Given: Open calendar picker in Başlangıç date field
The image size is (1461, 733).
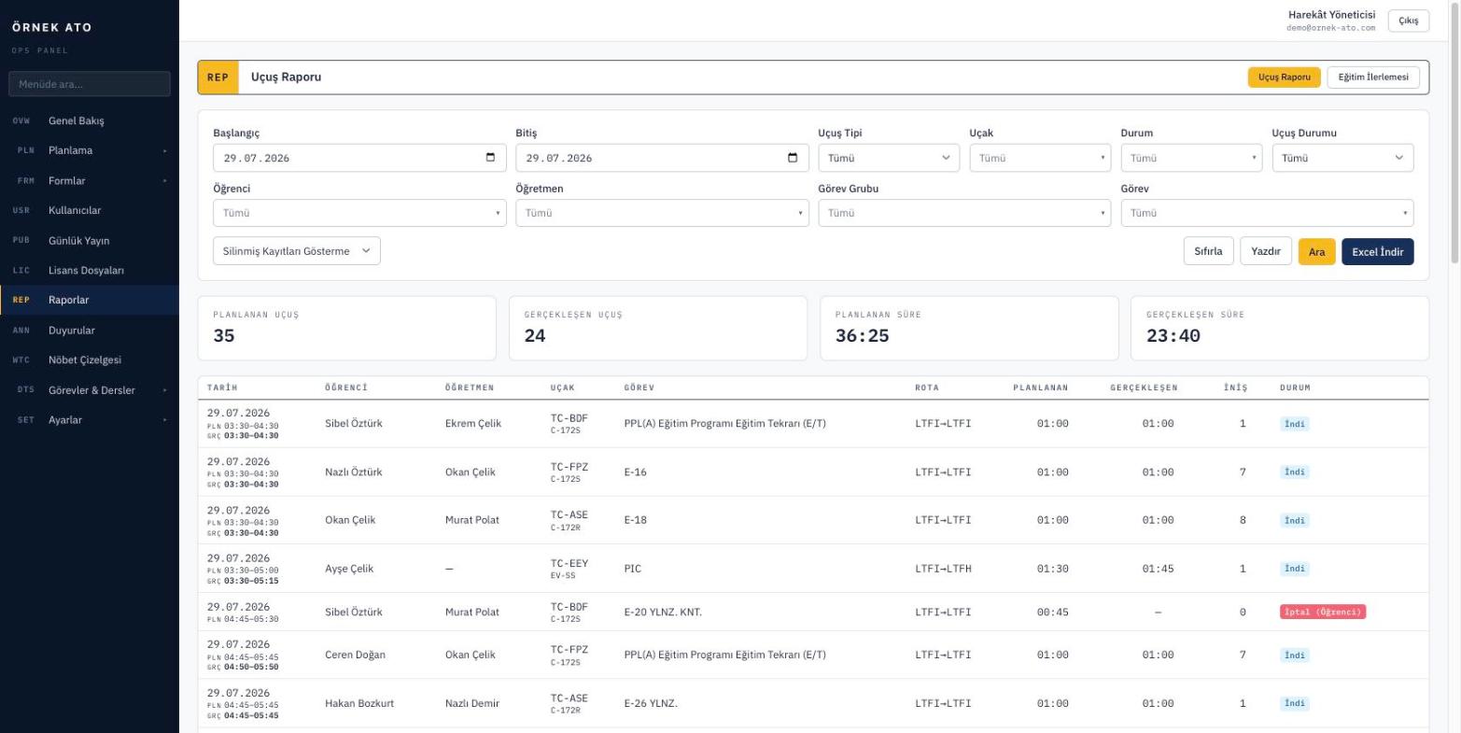Looking at the screenshot, I should (491, 157).
